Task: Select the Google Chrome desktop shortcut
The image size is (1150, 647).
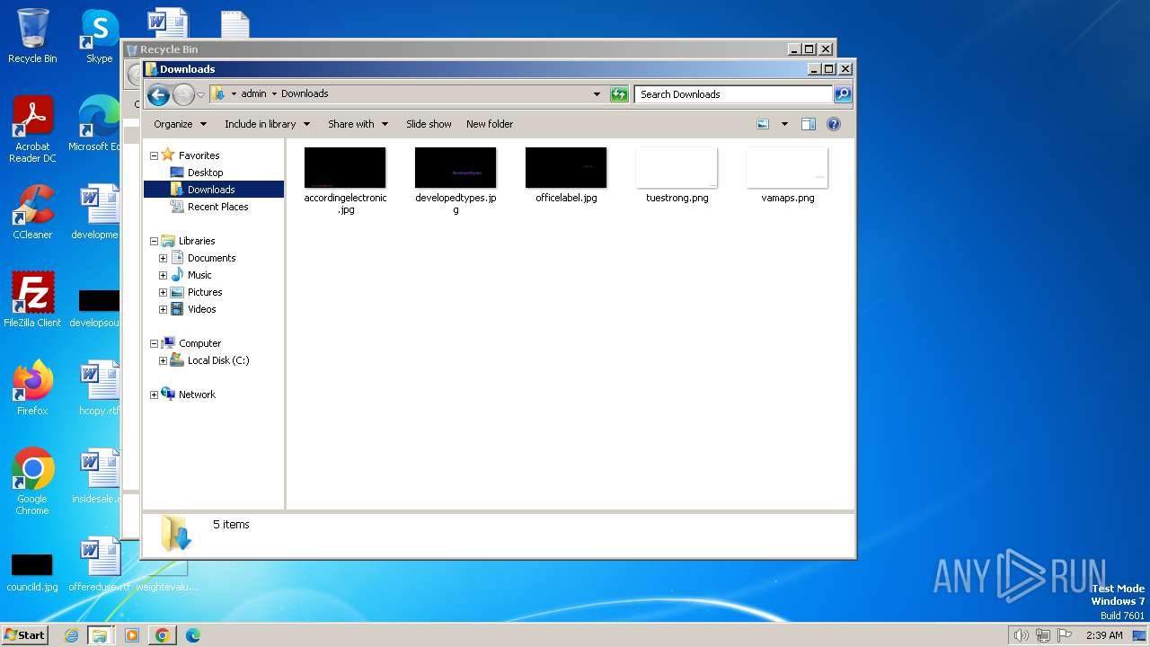Action: (x=32, y=481)
